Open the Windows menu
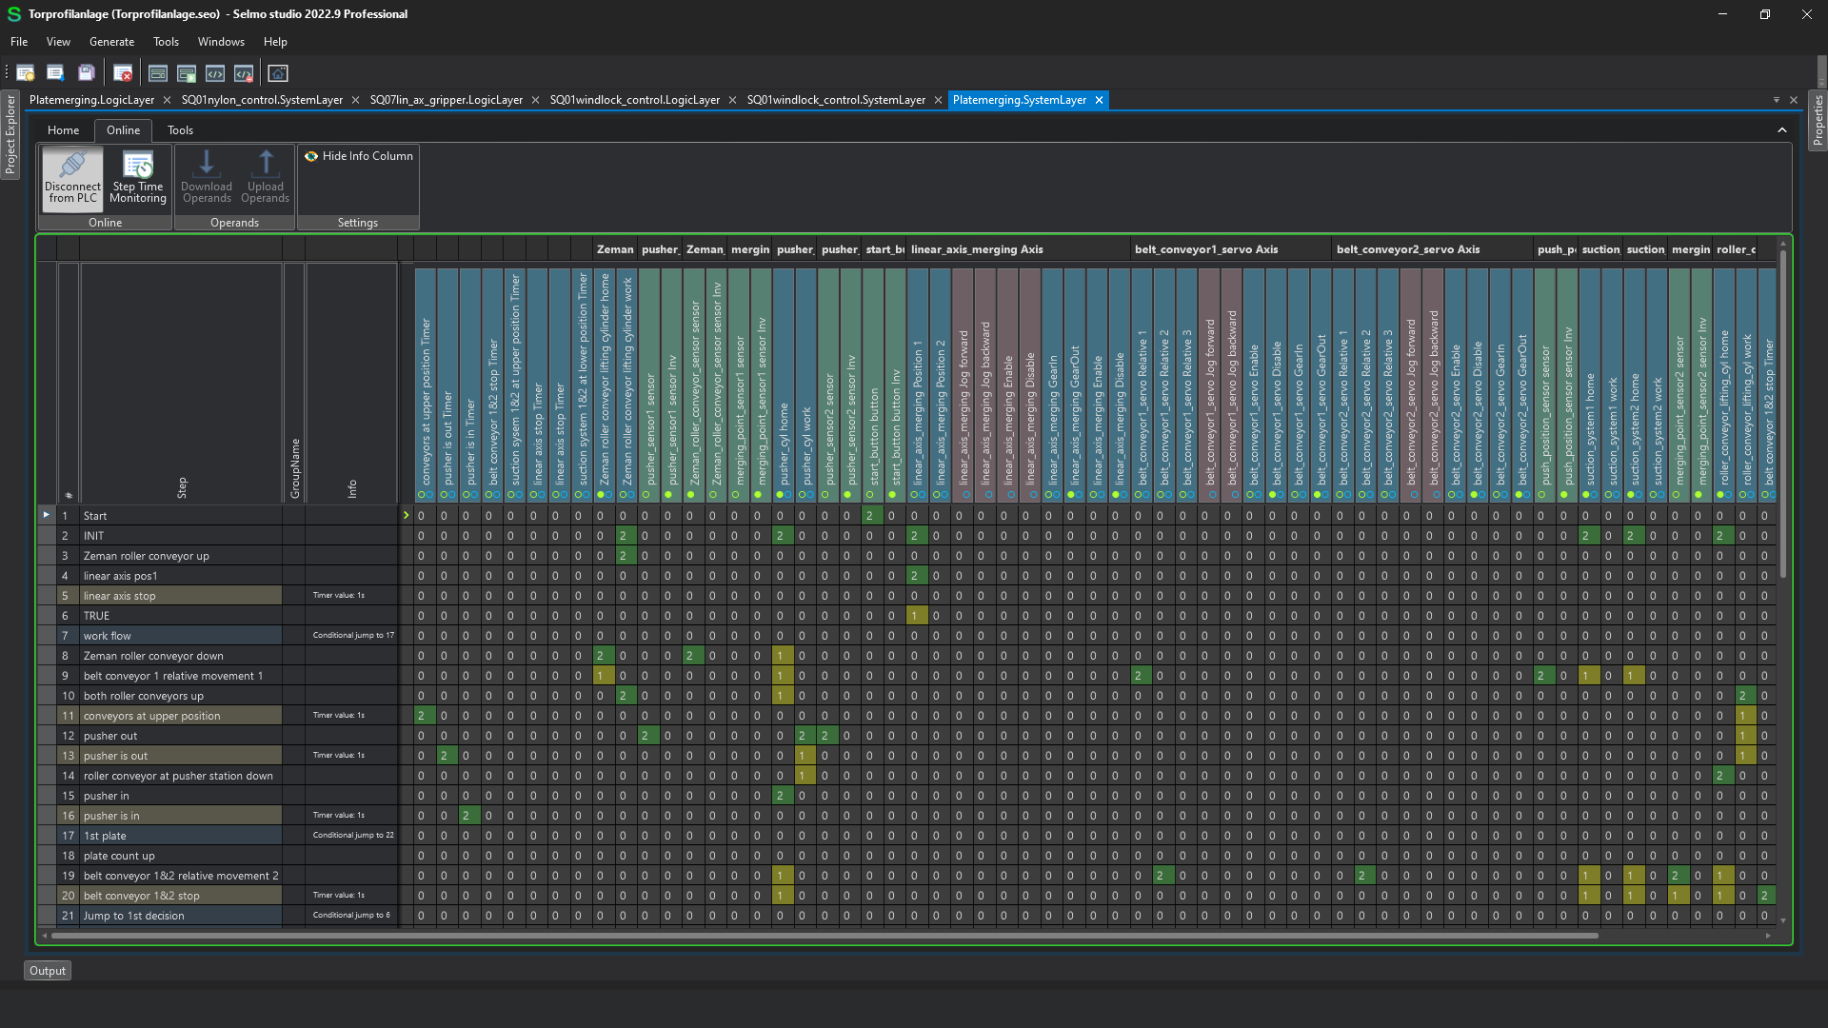Image resolution: width=1828 pixels, height=1028 pixels. click(221, 42)
